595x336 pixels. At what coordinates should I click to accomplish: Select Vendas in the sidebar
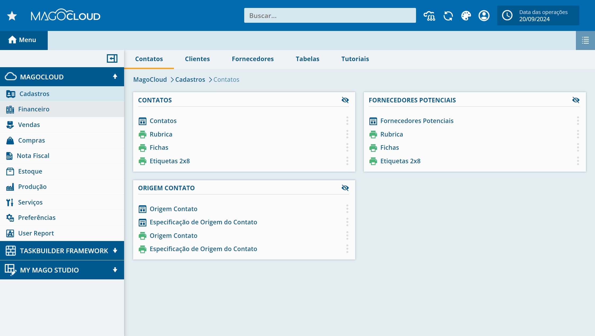coord(62,125)
